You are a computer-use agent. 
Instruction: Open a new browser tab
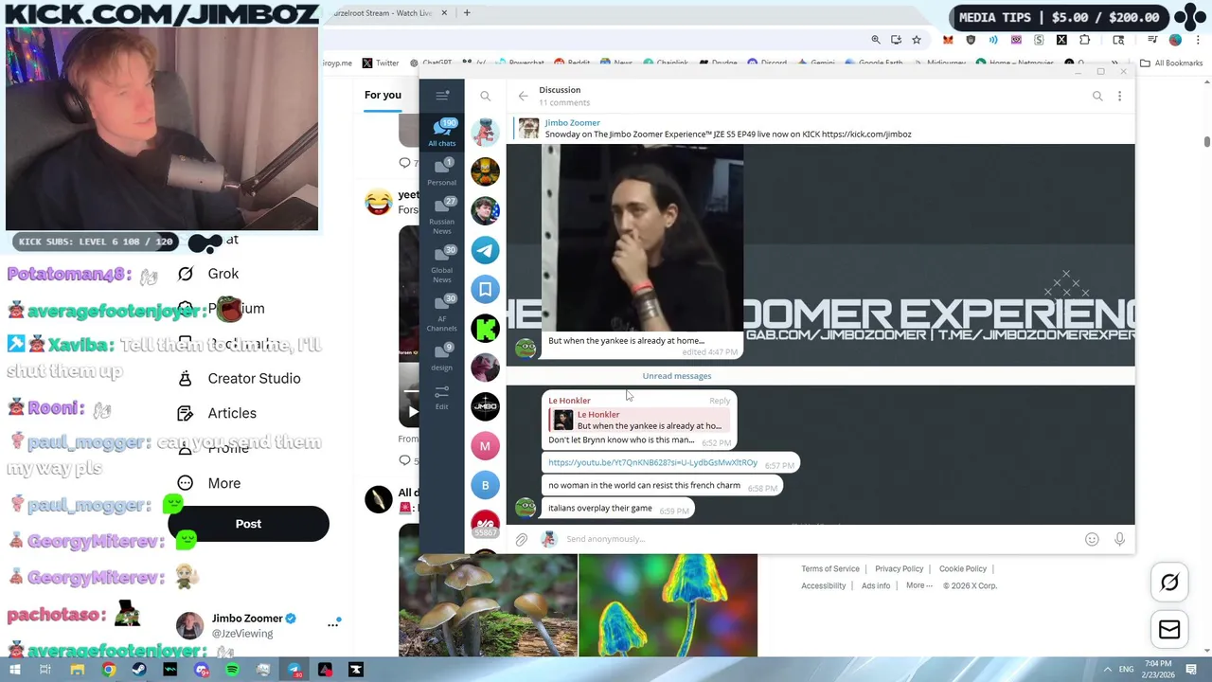(466, 13)
